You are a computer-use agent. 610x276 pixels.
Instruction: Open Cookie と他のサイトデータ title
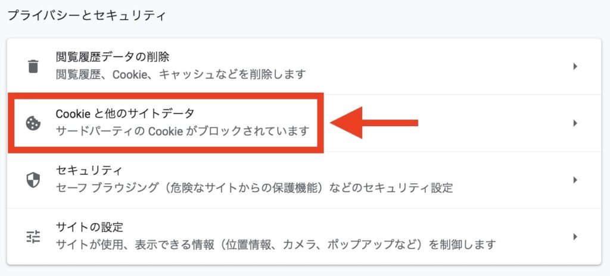(125, 114)
